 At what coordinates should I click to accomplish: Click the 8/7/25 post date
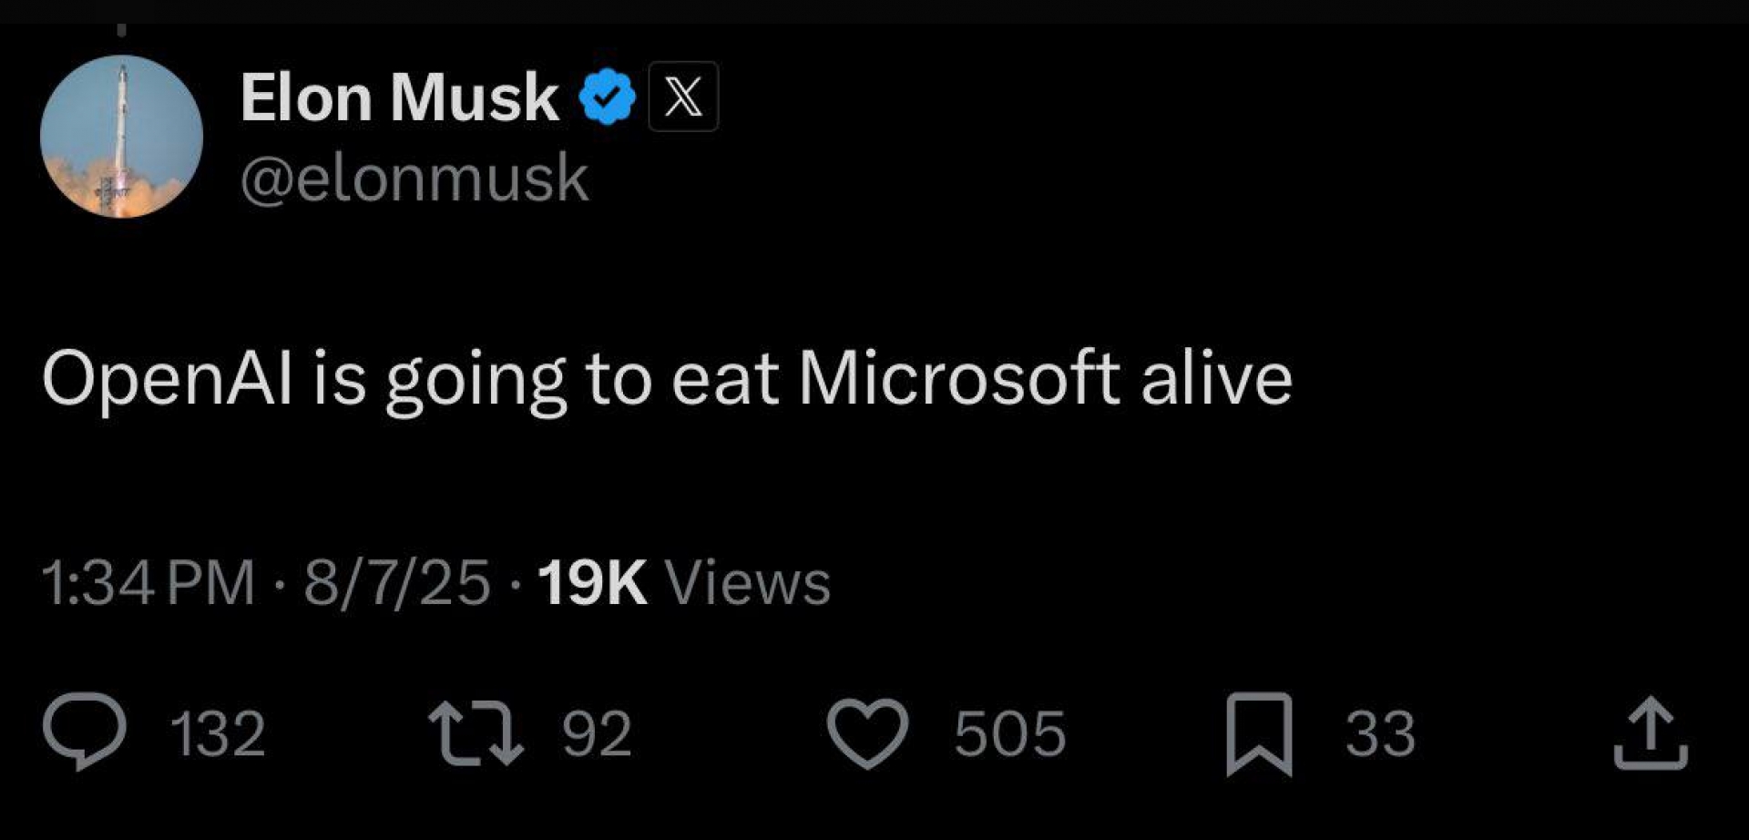[396, 582]
